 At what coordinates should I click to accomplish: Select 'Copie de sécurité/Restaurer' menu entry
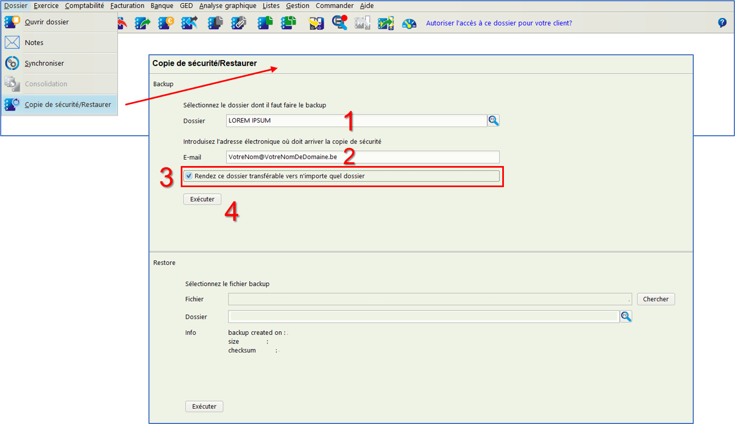pos(60,104)
